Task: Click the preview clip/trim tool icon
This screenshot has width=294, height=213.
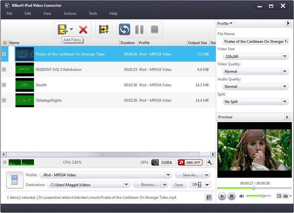Action: (x=279, y=196)
